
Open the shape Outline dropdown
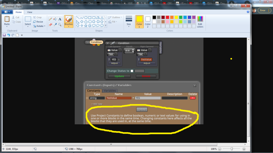point(115,17)
